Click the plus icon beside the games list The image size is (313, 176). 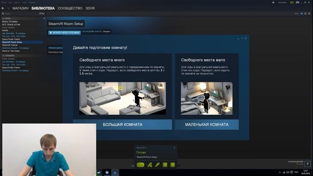coord(44,19)
